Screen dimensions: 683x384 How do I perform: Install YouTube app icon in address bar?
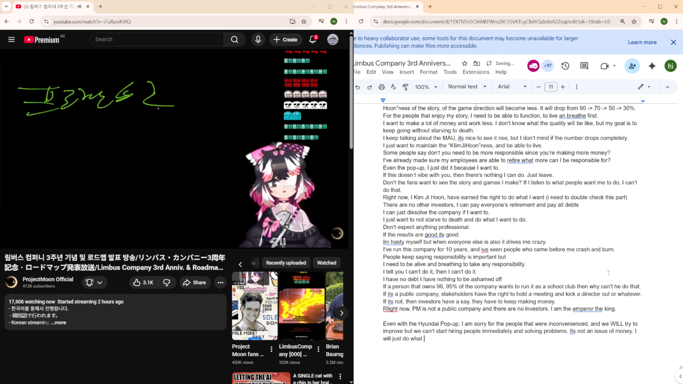pos(292,21)
